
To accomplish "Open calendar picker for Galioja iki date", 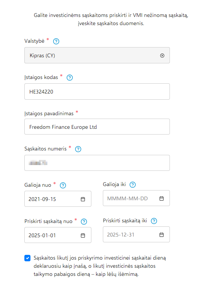I will [x=161, y=198].
